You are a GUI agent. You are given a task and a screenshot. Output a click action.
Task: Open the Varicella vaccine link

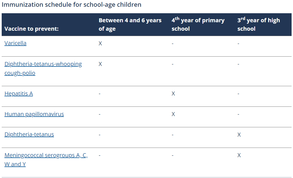[15, 43]
